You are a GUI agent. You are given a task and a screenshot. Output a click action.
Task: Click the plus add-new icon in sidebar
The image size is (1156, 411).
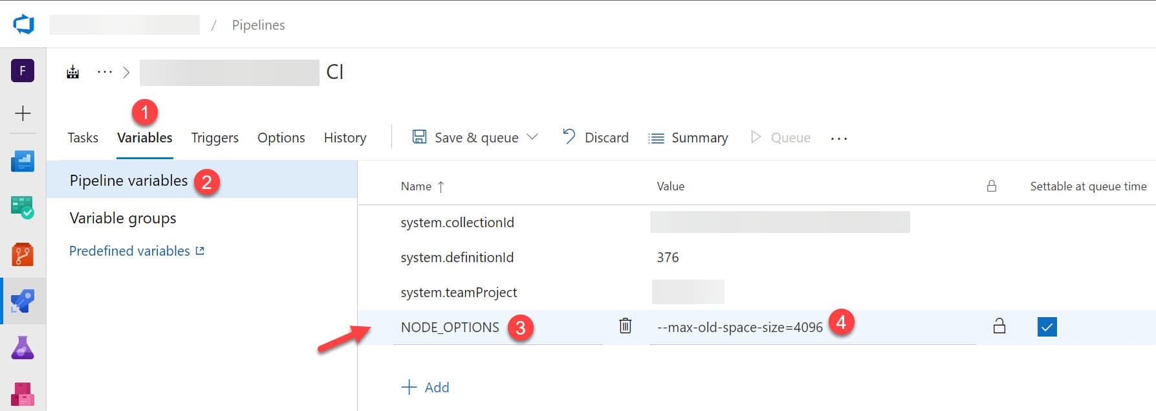pyautogui.click(x=23, y=113)
